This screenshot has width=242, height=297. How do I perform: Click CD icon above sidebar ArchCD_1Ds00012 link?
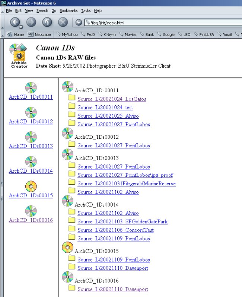pyautogui.click(x=31, y=112)
